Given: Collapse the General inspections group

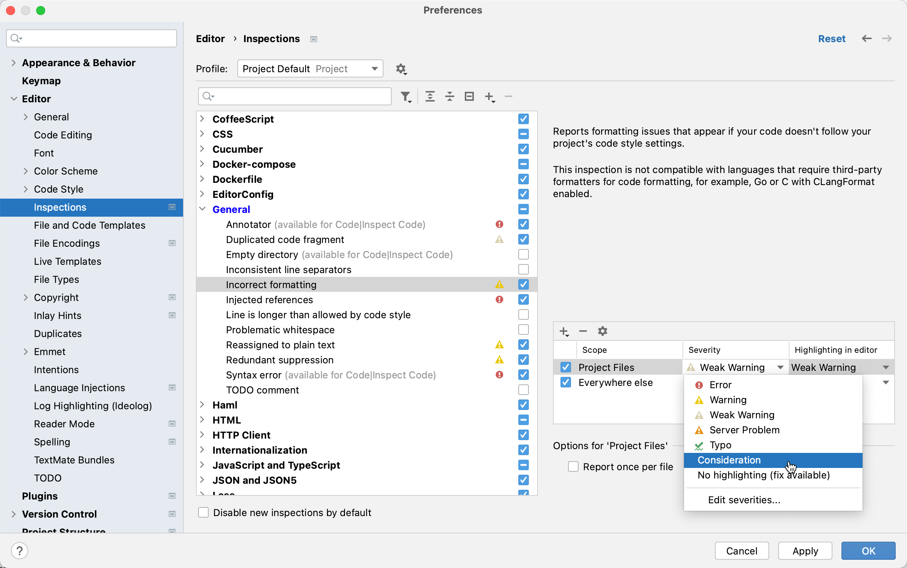Looking at the screenshot, I should pyautogui.click(x=202, y=209).
